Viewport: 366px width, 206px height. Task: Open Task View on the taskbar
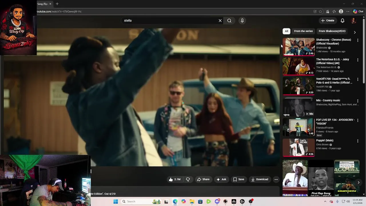[x=166, y=201]
